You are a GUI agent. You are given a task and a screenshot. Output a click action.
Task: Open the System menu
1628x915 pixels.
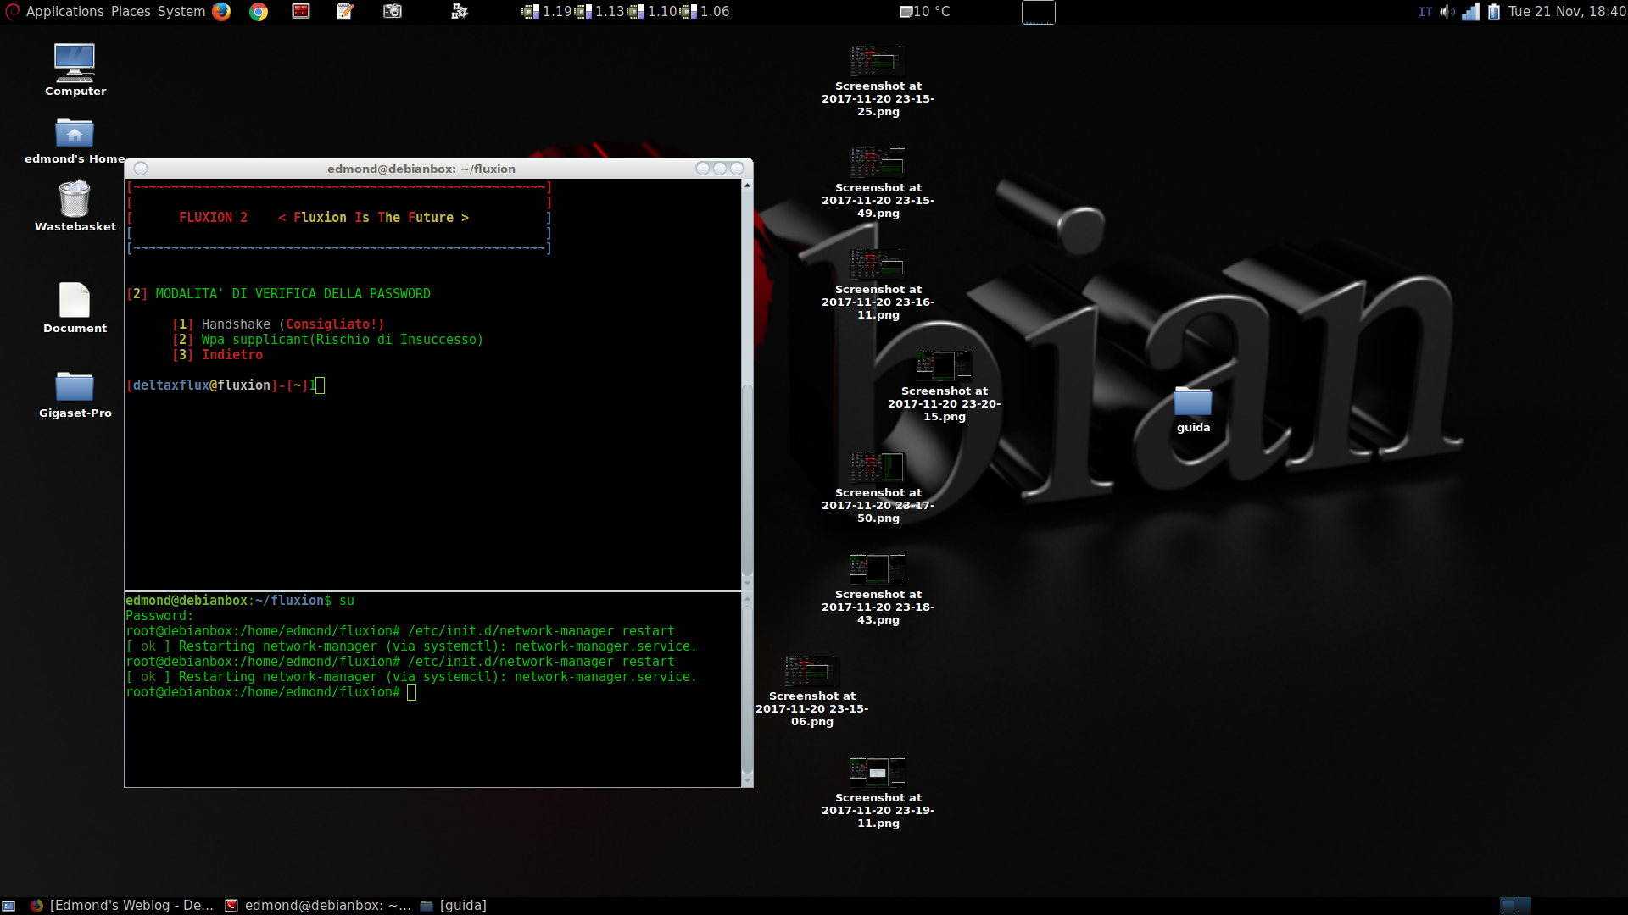tap(181, 11)
